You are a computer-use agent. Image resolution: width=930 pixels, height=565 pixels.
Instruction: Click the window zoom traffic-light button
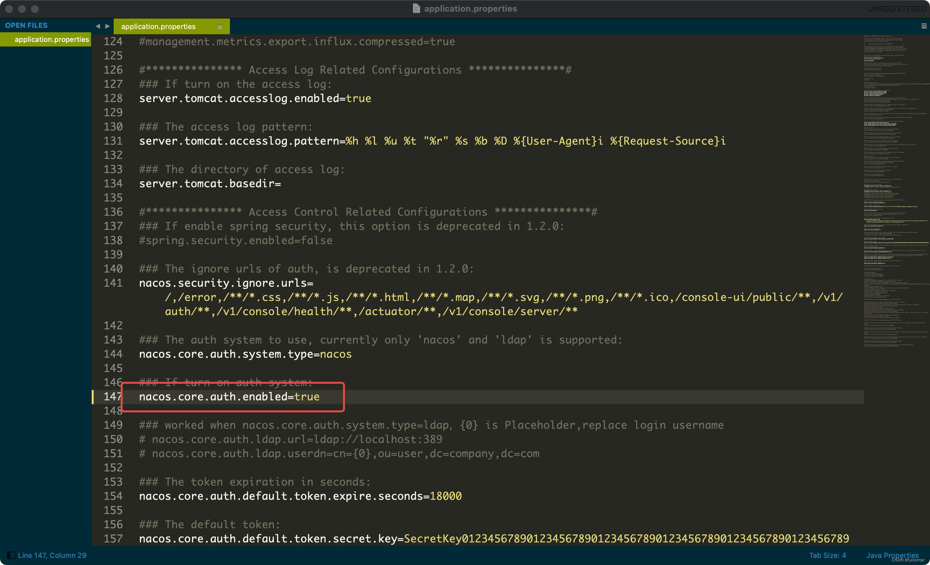(x=35, y=9)
